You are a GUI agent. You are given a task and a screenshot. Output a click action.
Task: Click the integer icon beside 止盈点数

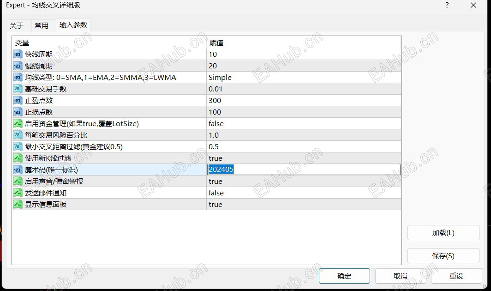click(x=18, y=101)
